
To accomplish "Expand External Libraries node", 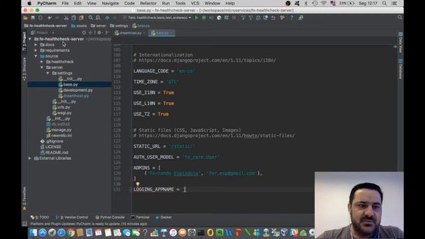I will [x=30, y=158].
